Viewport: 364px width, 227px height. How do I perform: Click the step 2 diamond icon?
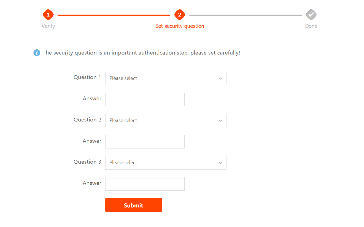tap(180, 15)
